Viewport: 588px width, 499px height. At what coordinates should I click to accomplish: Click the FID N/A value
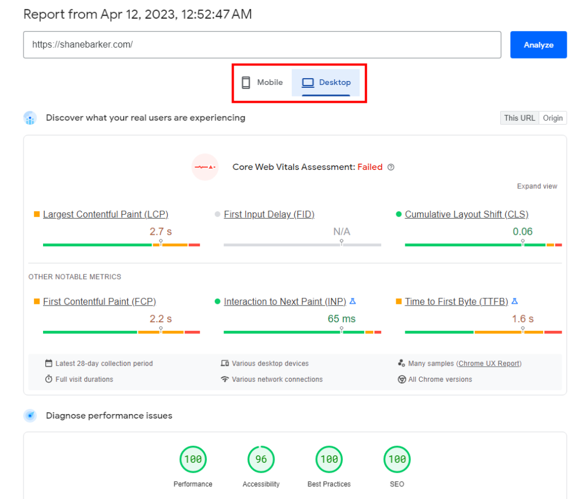coord(342,231)
